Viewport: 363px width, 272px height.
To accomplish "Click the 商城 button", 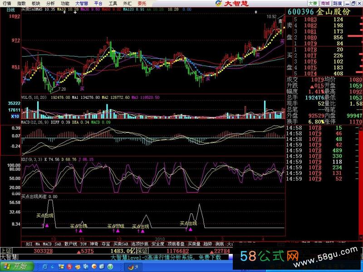I will pos(325,3).
